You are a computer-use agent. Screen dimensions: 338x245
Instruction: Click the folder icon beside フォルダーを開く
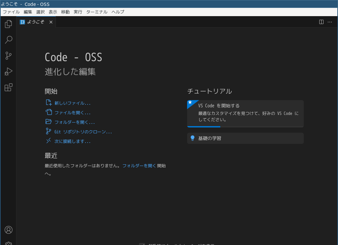point(49,122)
